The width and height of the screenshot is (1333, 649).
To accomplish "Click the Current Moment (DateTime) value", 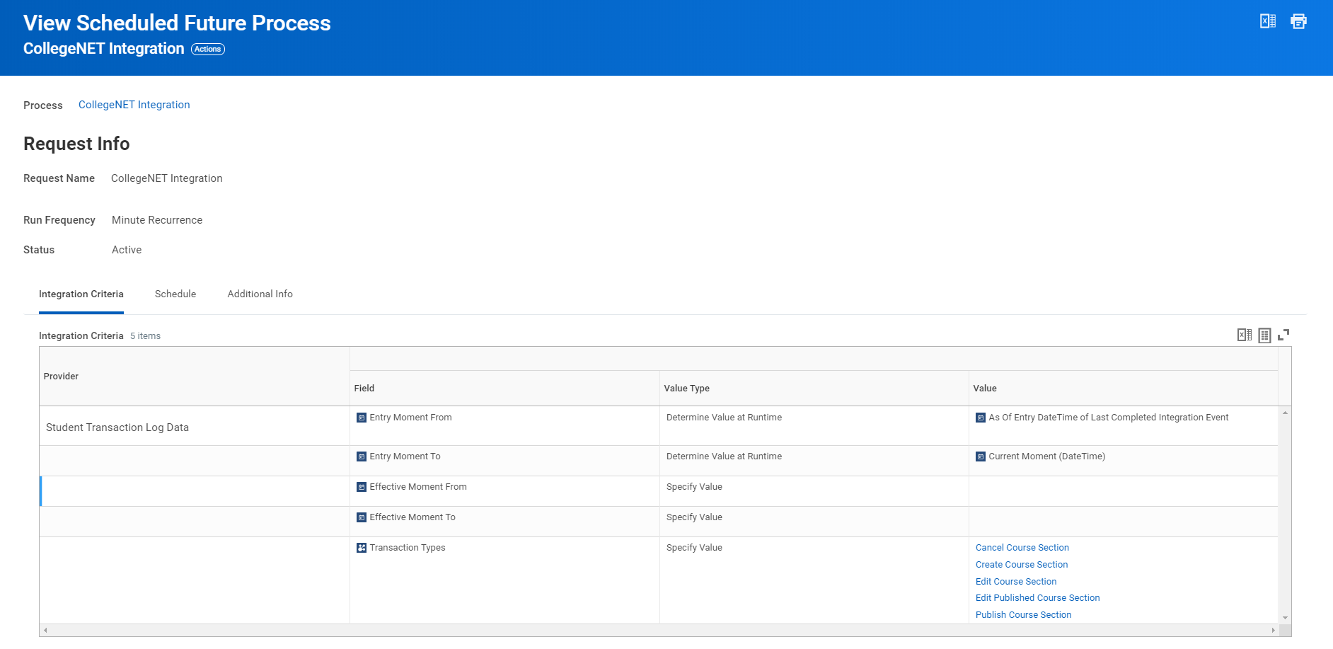I will coord(1047,456).
